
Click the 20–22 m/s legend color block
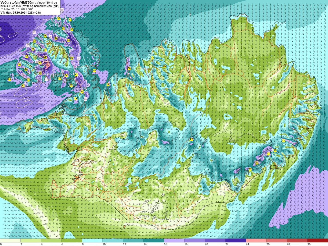coord(215,241)
